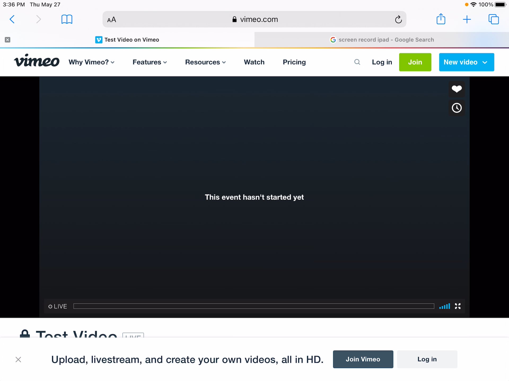Add a new Safari tab
This screenshot has height=381, width=509.
(x=467, y=19)
